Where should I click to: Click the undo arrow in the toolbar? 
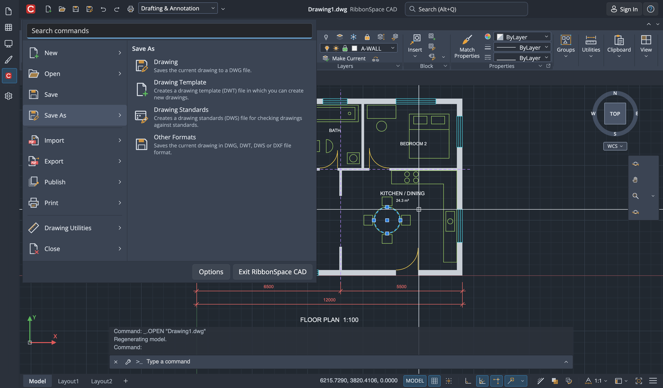(x=103, y=9)
